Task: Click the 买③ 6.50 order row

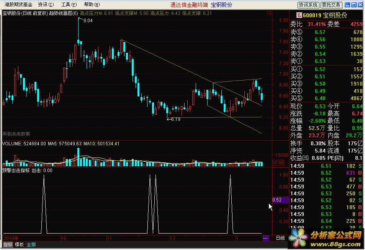Action: click(326, 84)
